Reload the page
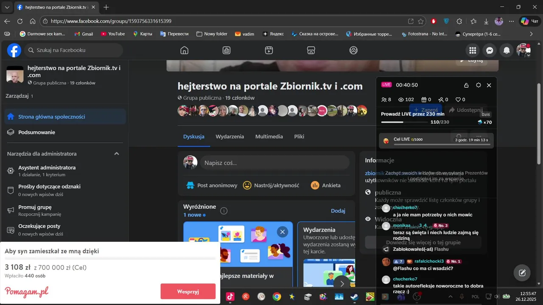543x305 pixels. [x=20, y=21]
